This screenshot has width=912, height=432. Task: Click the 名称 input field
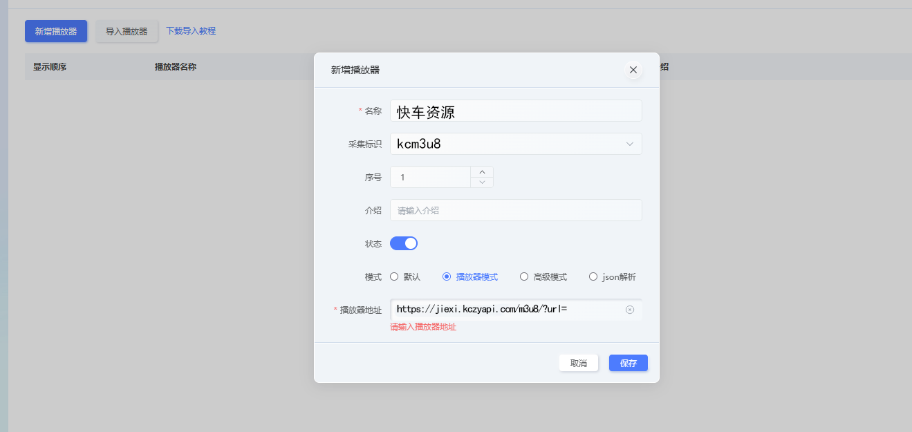pos(515,111)
